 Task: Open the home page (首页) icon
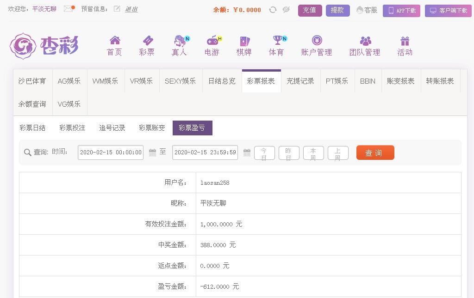(114, 41)
